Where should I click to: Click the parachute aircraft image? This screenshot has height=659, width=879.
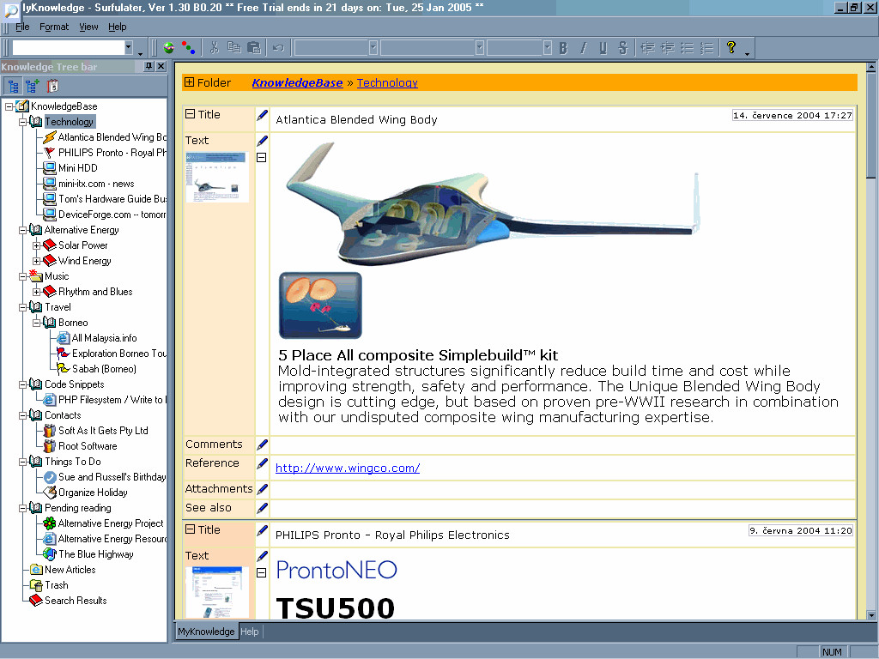point(321,306)
